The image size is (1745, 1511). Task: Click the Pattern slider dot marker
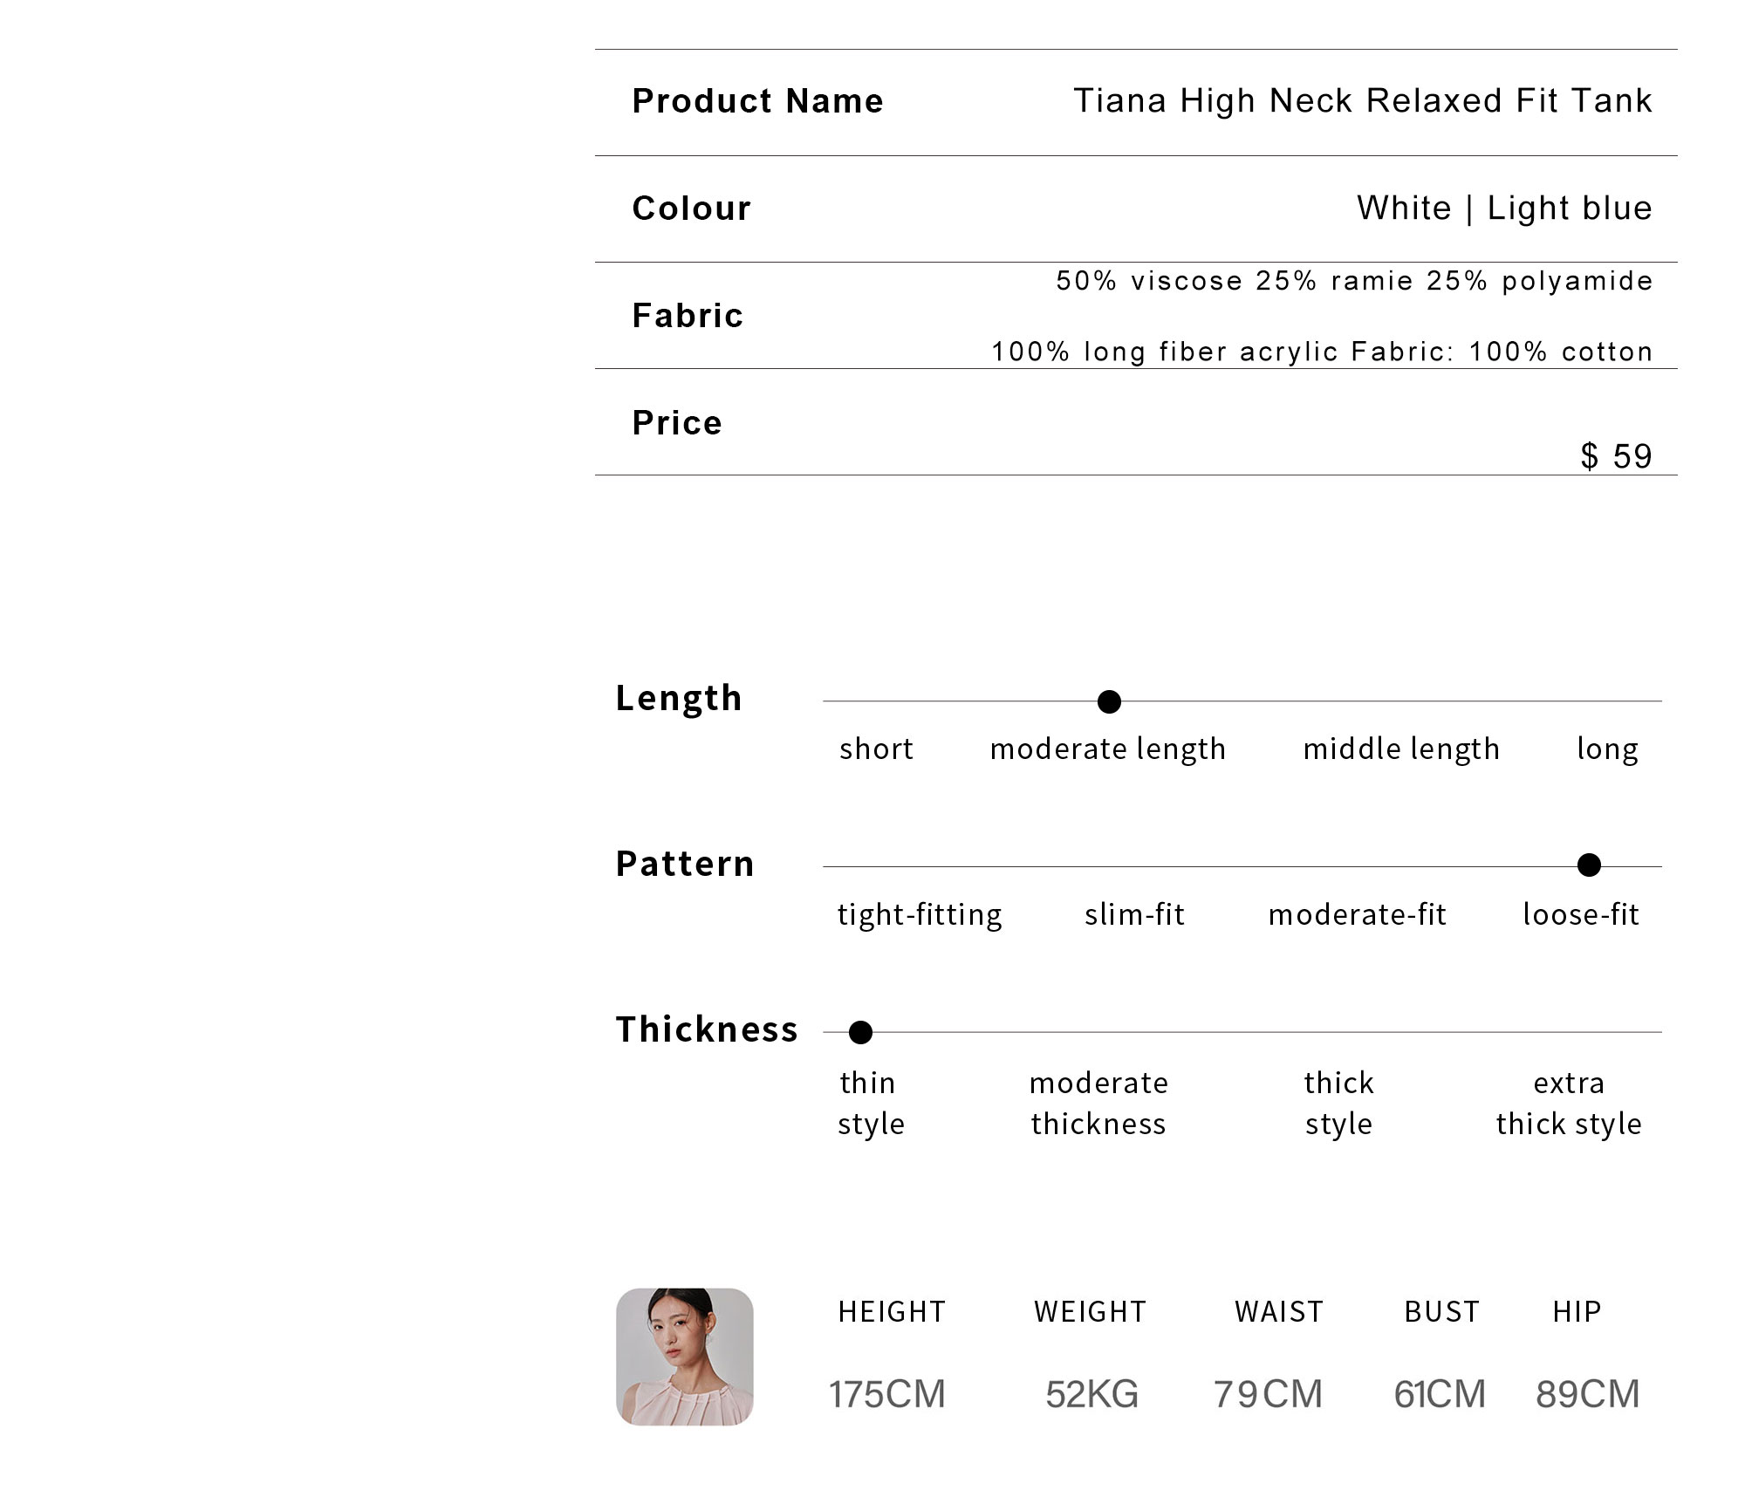[x=1589, y=865]
